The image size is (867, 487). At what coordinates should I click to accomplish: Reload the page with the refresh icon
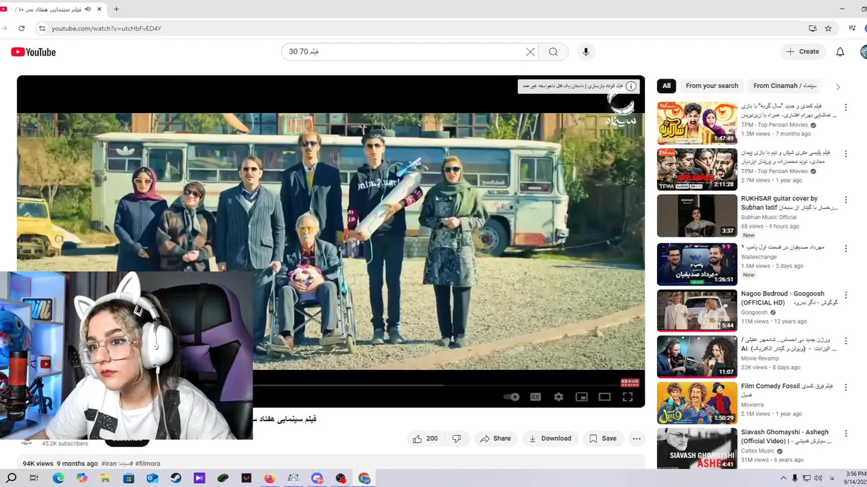pyautogui.click(x=22, y=28)
